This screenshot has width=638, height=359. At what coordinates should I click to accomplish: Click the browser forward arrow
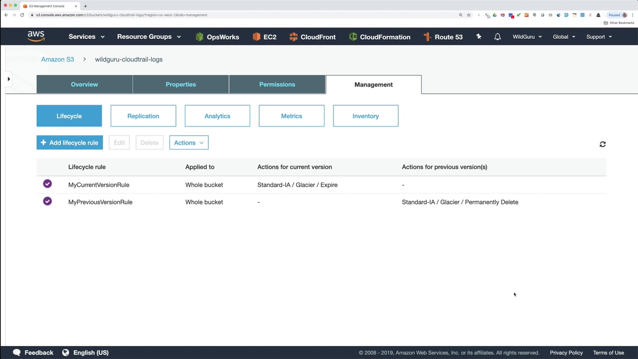coord(14,15)
